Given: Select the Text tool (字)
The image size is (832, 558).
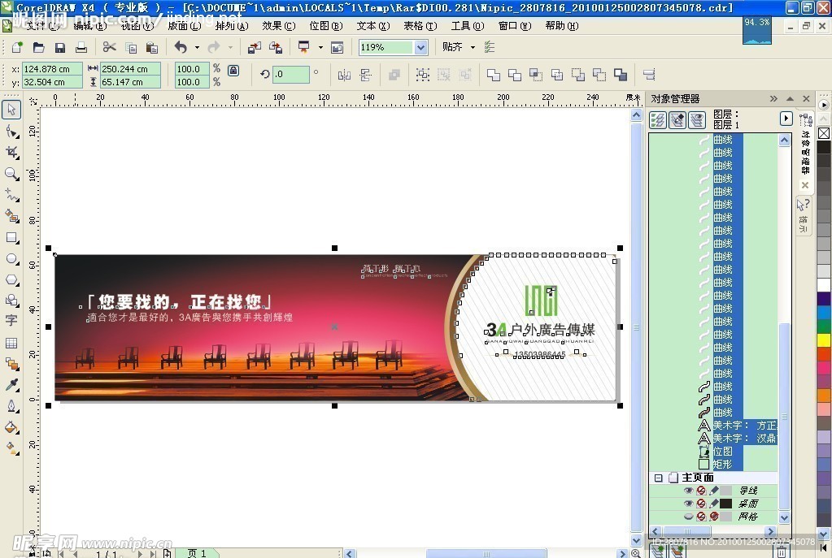Looking at the screenshot, I should click(11, 321).
